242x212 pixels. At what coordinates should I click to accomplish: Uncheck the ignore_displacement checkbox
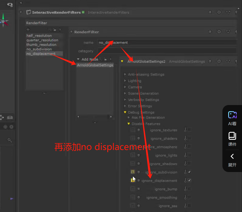(190, 181)
